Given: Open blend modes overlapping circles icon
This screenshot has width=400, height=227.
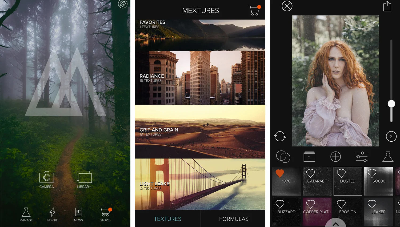Looking at the screenshot, I should [x=283, y=157].
